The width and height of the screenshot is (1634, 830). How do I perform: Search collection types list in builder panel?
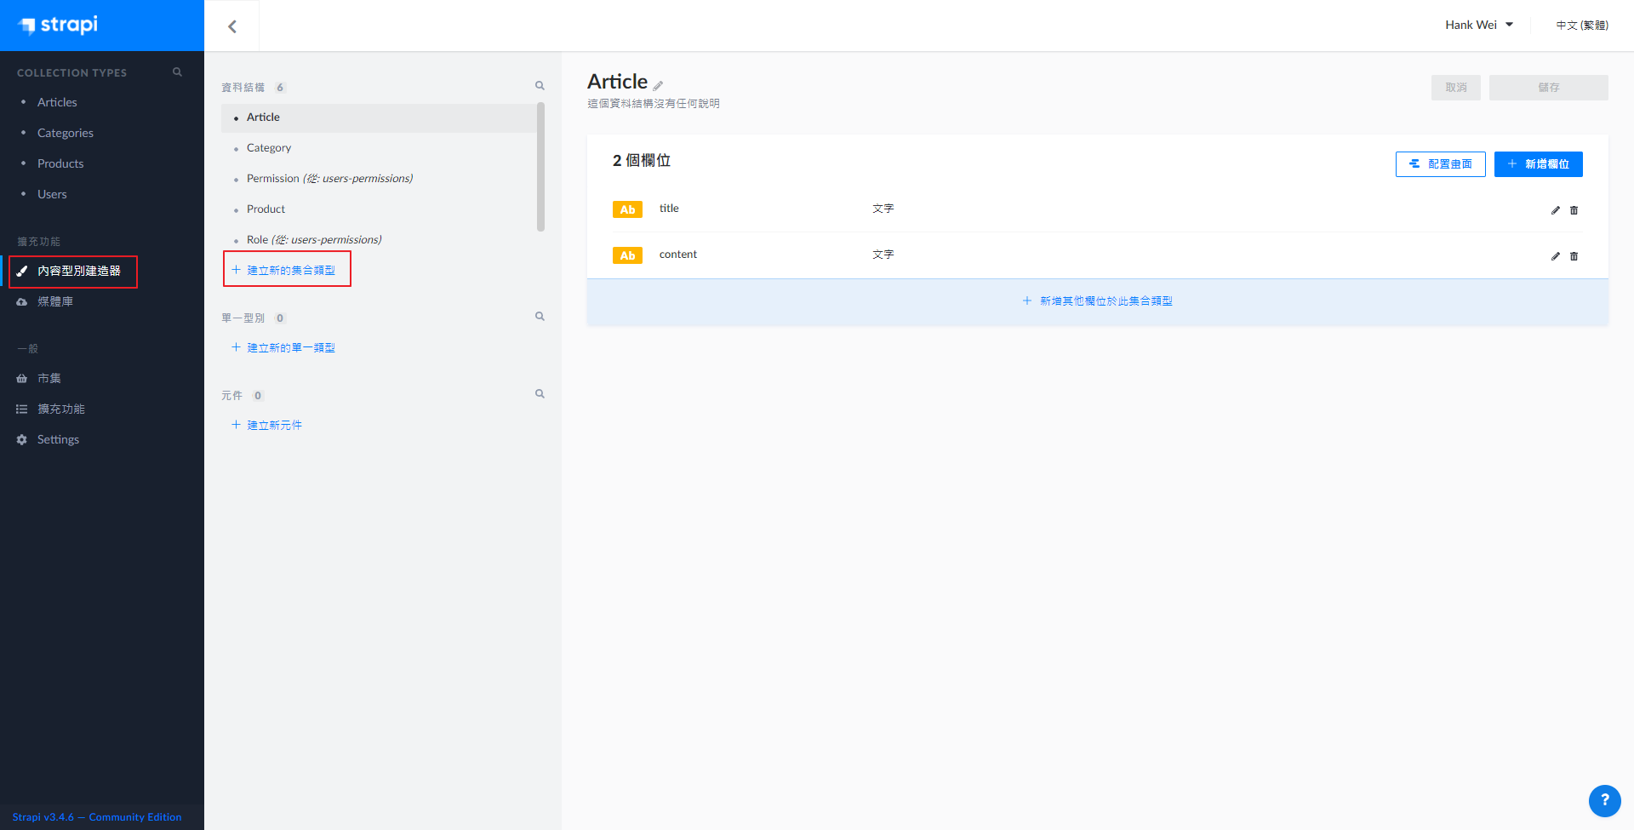[540, 86]
